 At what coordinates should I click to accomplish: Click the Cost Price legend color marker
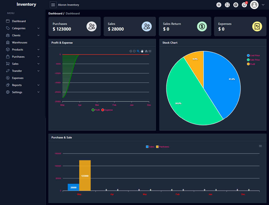[248, 56]
